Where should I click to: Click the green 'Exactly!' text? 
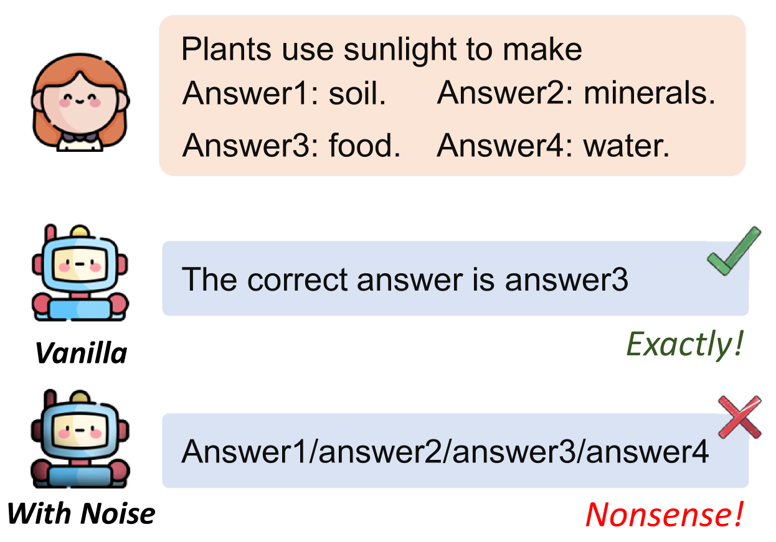684,343
